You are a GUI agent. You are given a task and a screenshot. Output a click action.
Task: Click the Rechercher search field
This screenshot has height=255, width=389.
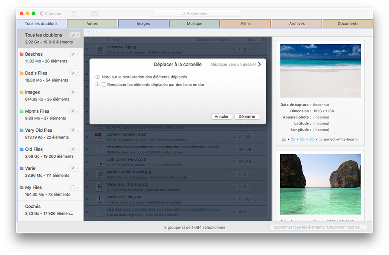(197, 13)
